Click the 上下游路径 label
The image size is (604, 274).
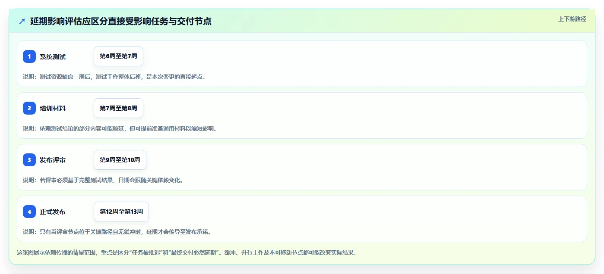click(x=572, y=19)
